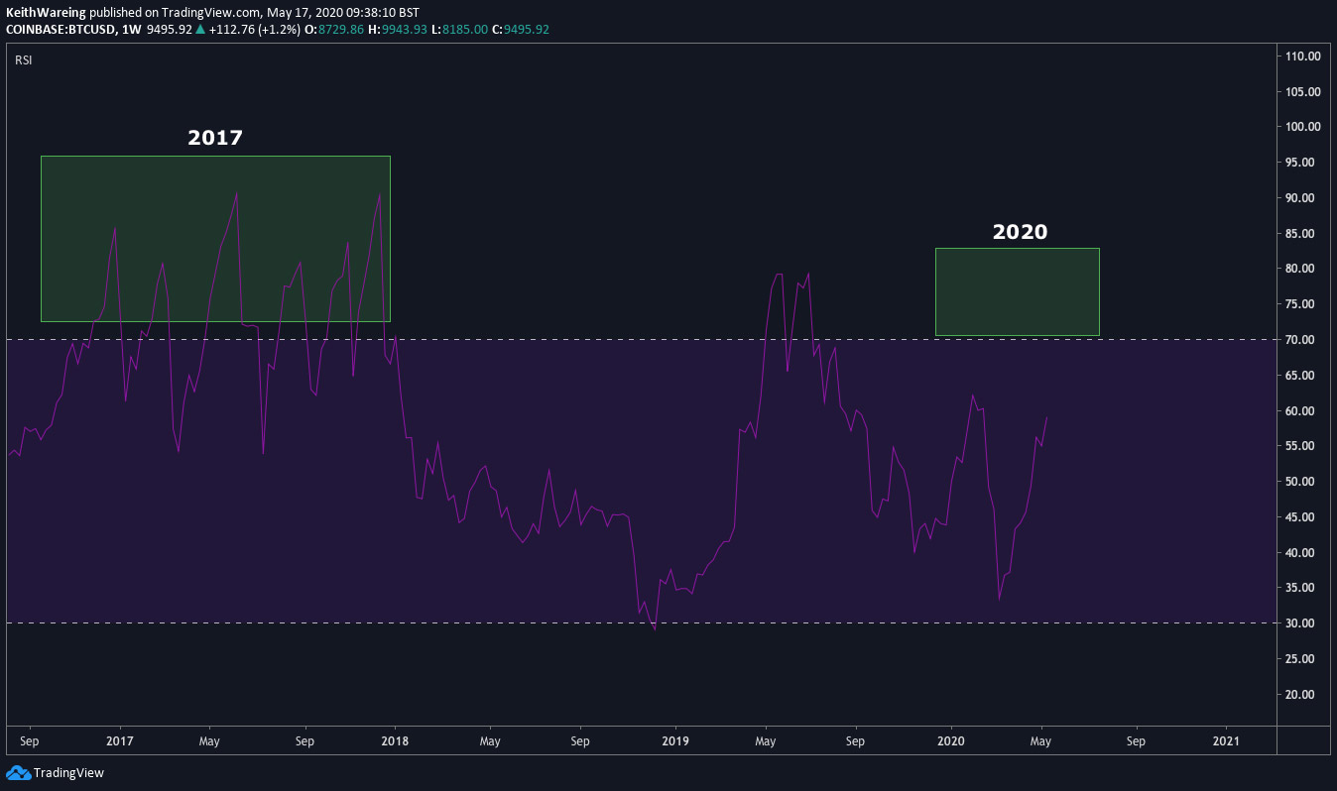Click the 2021 marker on time axis
This screenshot has width=1337, height=791.
point(1226,740)
